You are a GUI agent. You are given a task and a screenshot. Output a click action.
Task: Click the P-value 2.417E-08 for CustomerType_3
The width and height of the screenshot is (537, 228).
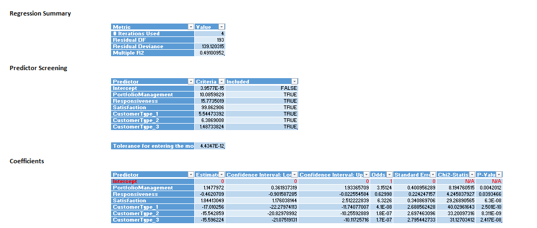[x=489, y=220]
